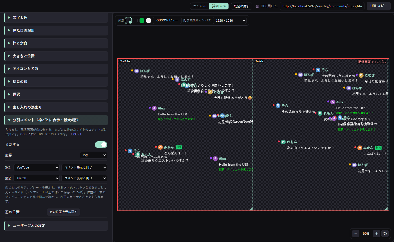Open the 窓数 dropdown showing 2窓

tap(93, 155)
